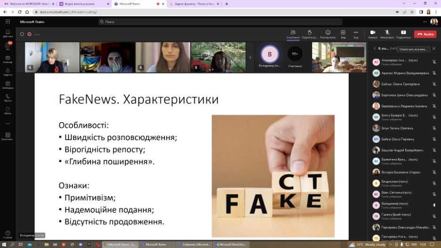Open the React (Реагировать) smiley menu
The width and height of the screenshot is (441, 248).
pos(327,34)
